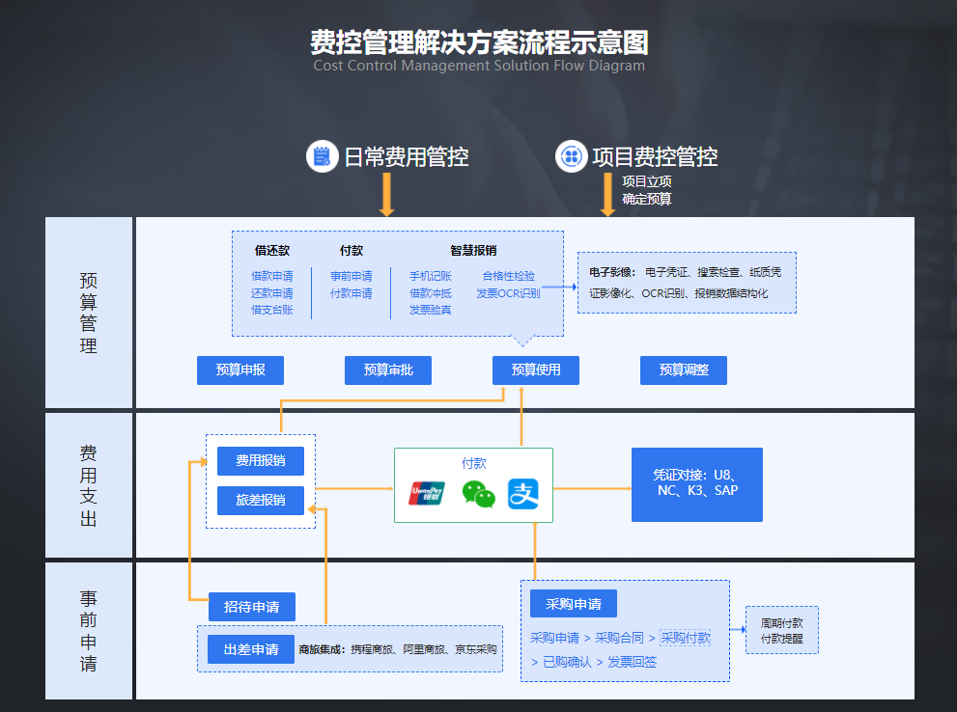Viewport: 957px width, 712px height.
Task: Click the 发票回签 step
Action: pos(633,662)
